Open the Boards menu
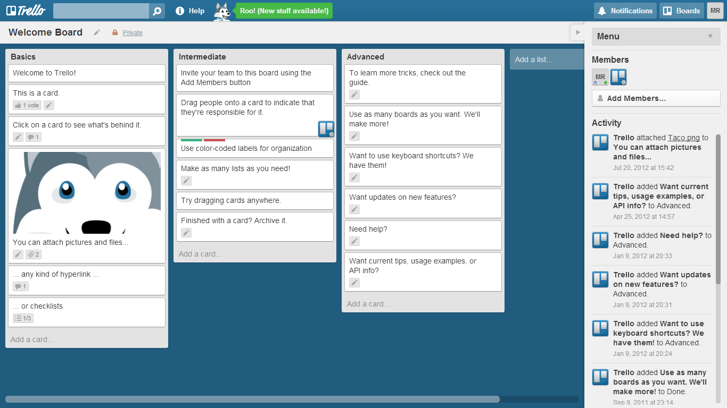The height and width of the screenshot is (408, 727). click(x=681, y=11)
